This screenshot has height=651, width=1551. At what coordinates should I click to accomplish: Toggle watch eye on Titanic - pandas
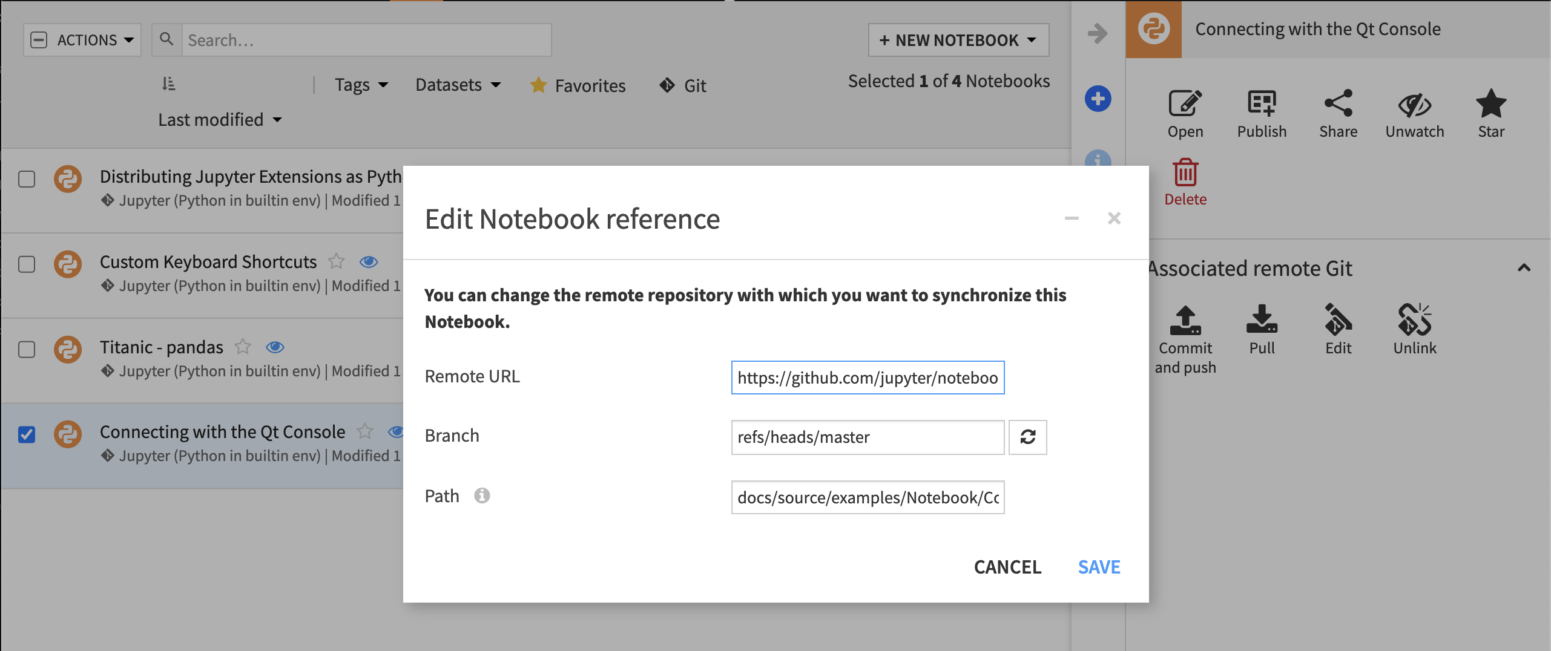point(275,347)
